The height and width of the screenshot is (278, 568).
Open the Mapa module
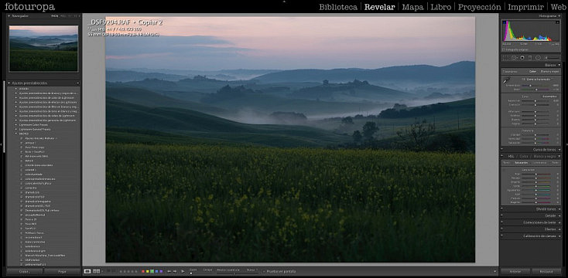413,7
